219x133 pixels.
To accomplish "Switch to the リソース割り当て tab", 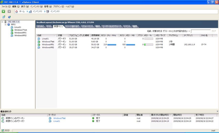I will point(72,26).
